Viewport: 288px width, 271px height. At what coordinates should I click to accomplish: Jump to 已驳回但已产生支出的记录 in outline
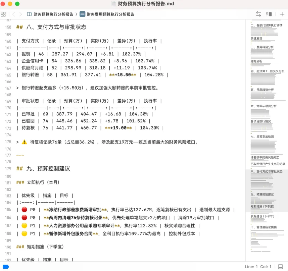click(268, 164)
